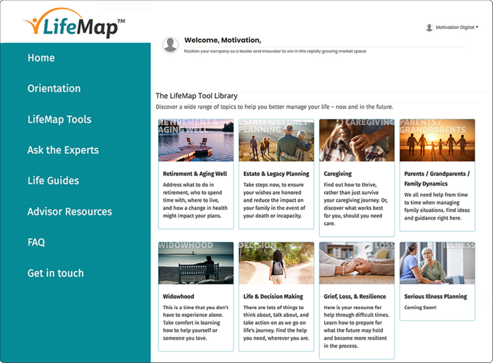Open the FAQ page

tap(36, 242)
